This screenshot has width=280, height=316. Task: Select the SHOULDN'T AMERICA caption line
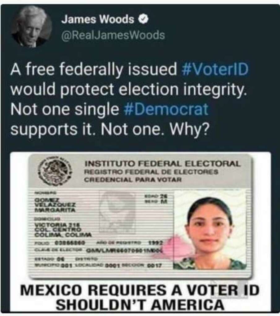[x=140, y=305]
